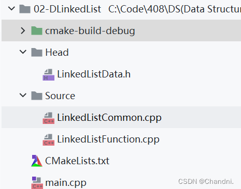Collapse the Head folder chevron

(23, 52)
